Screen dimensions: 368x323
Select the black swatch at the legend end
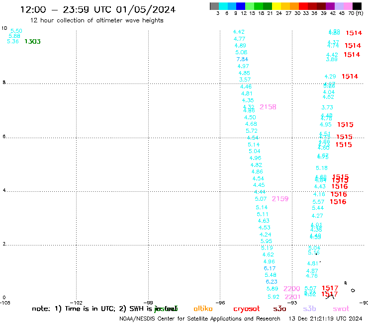pos(357,6)
